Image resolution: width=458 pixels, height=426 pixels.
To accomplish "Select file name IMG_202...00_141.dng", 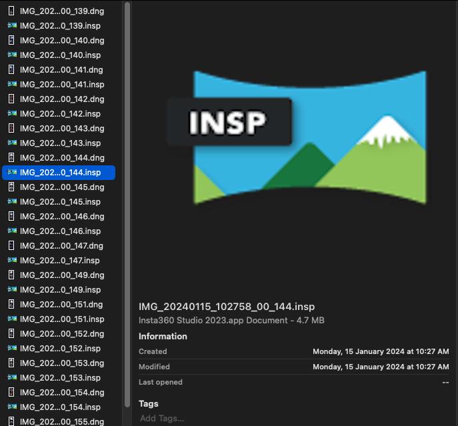I will tap(61, 70).
